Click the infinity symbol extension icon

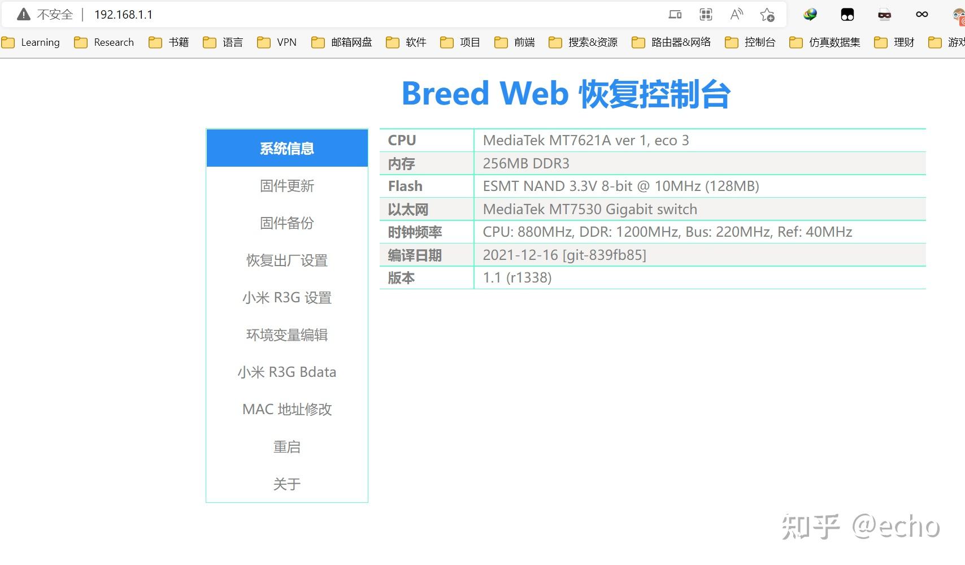coord(922,15)
